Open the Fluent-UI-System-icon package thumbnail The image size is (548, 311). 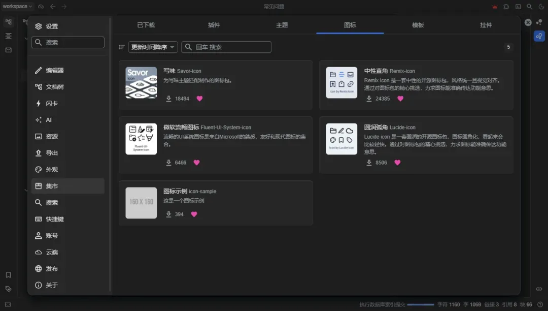point(141,139)
